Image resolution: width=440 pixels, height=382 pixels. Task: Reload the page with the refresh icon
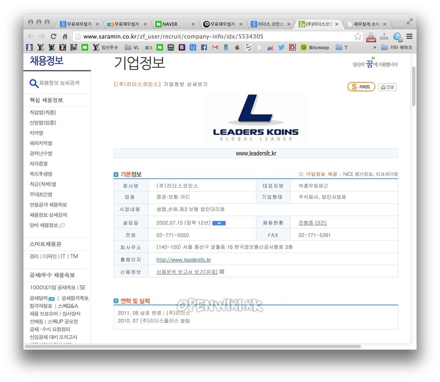[x=53, y=36]
